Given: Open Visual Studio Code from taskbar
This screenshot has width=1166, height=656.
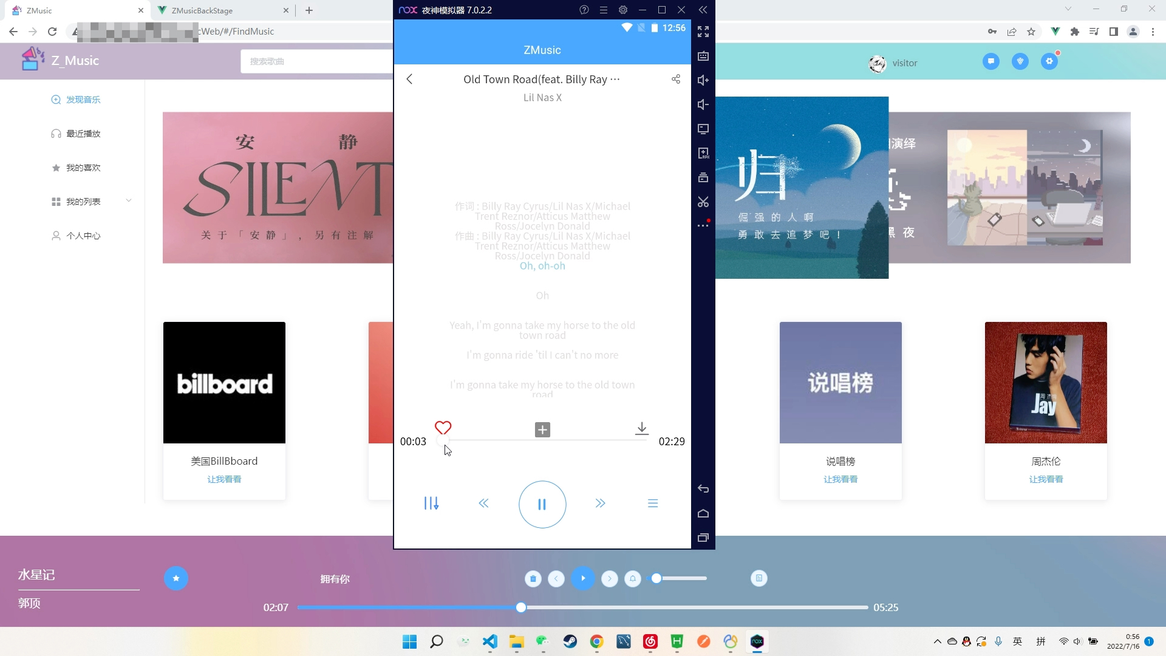Looking at the screenshot, I should point(490,641).
